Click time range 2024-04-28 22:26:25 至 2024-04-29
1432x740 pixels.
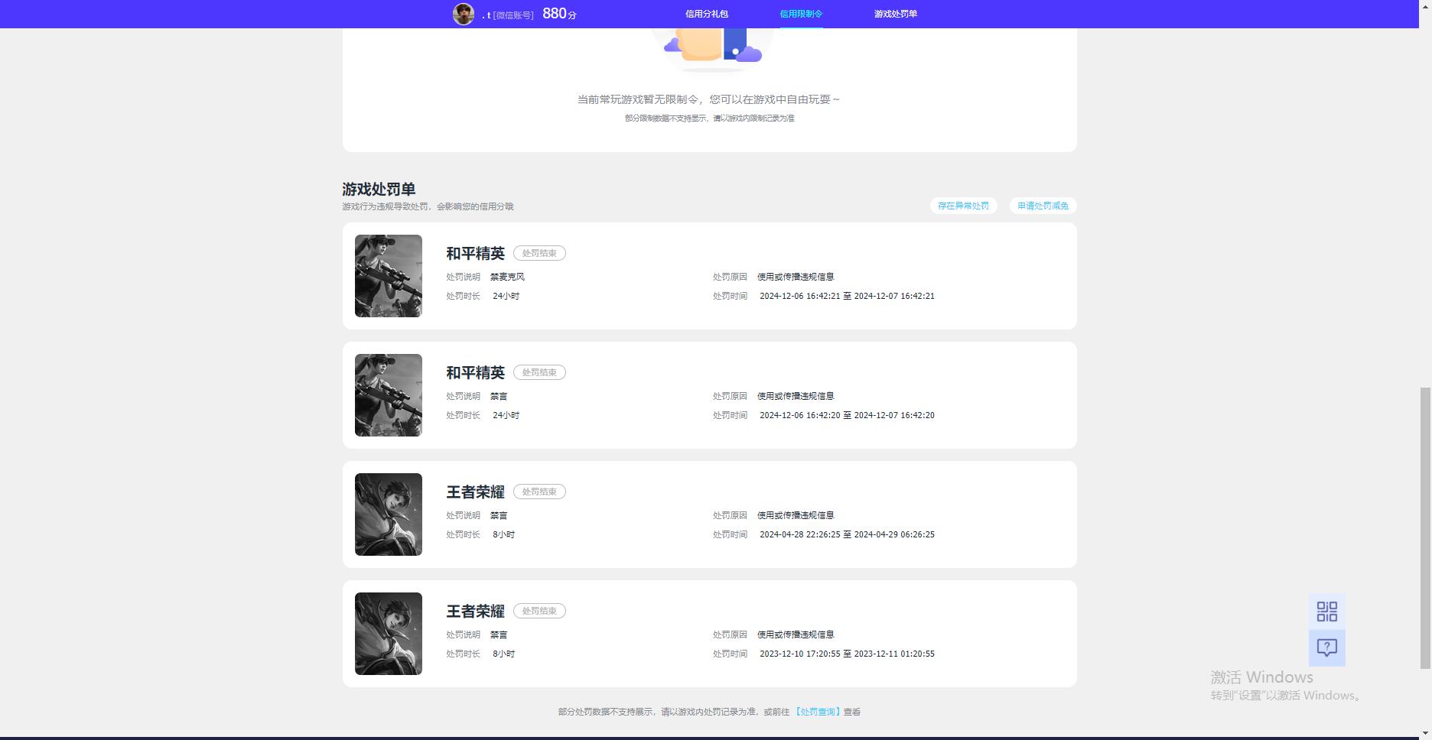(x=847, y=534)
